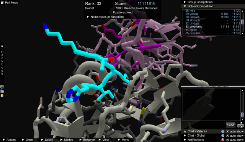Select leaderboard row 35 Susume
Image resolution: width=245 pixels, height=142 pixels.
point(211,33)
